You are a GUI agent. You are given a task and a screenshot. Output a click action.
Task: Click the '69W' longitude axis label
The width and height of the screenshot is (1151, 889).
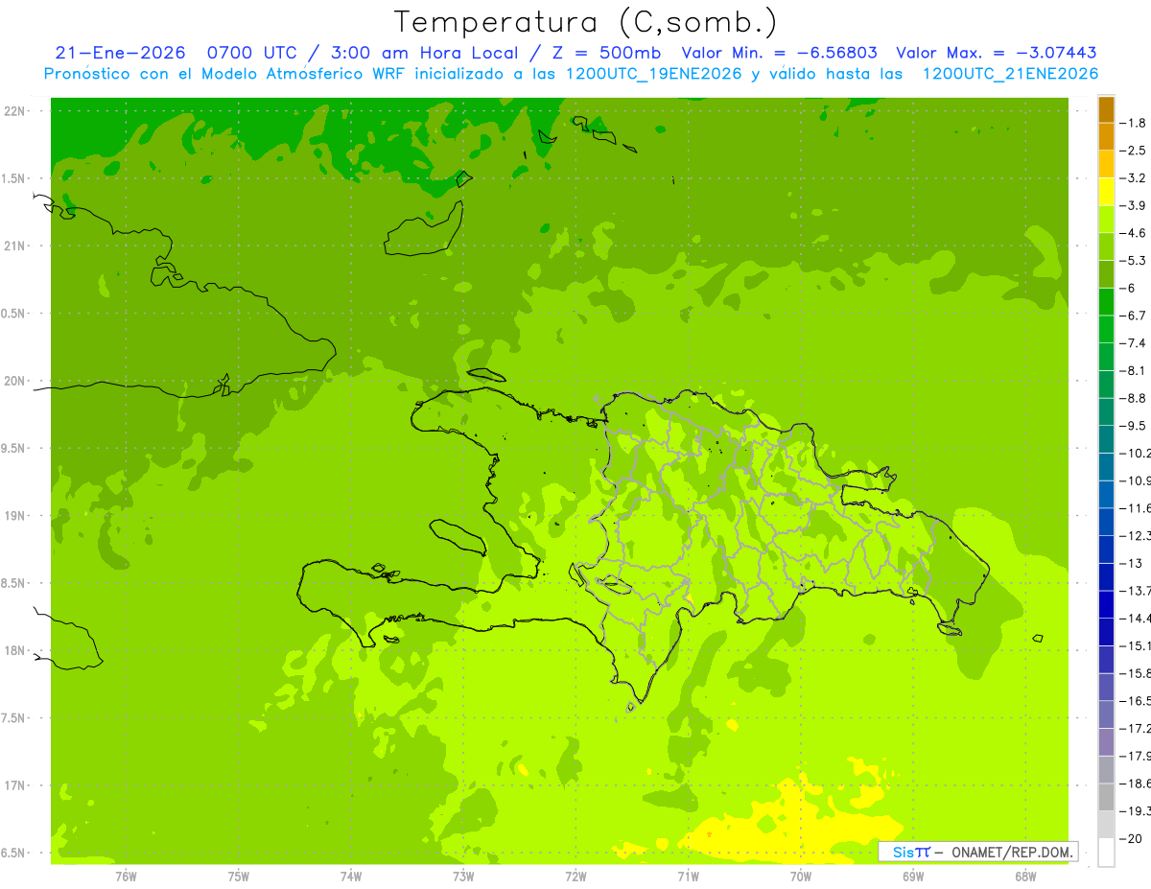pos(913,877)
